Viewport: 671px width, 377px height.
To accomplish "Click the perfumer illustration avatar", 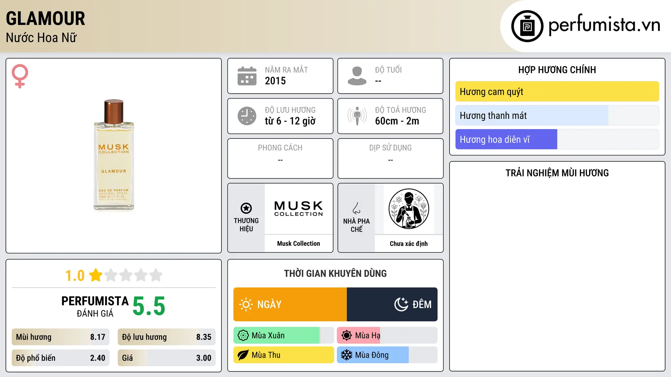I will coord(409,209).
